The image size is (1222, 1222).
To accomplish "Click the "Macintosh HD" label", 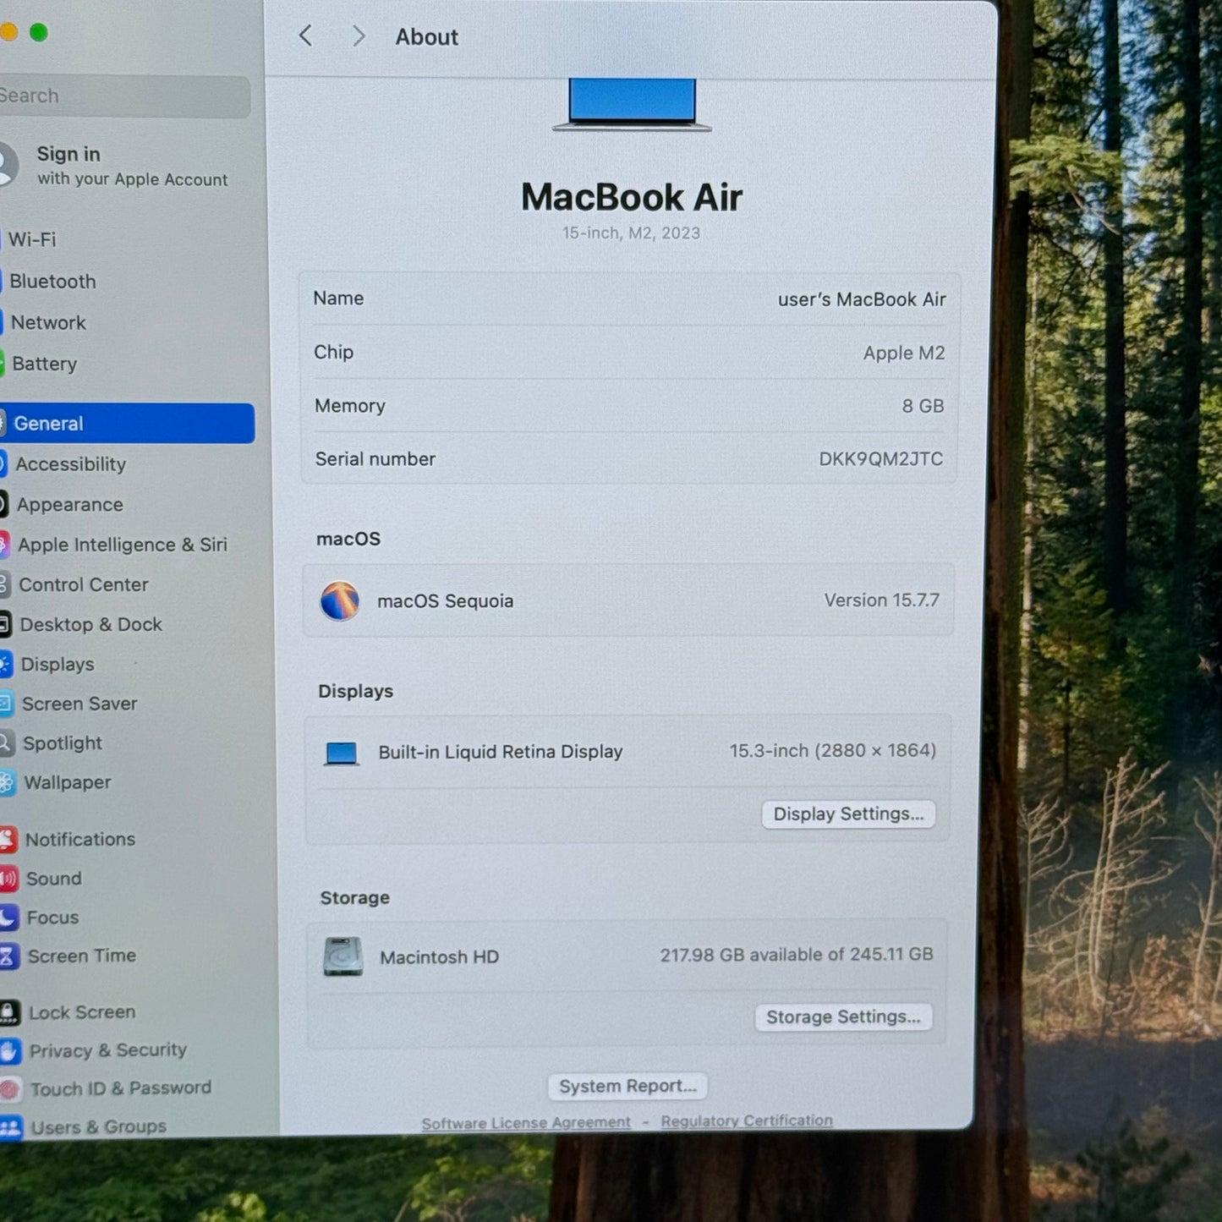I will coord(439,957).
